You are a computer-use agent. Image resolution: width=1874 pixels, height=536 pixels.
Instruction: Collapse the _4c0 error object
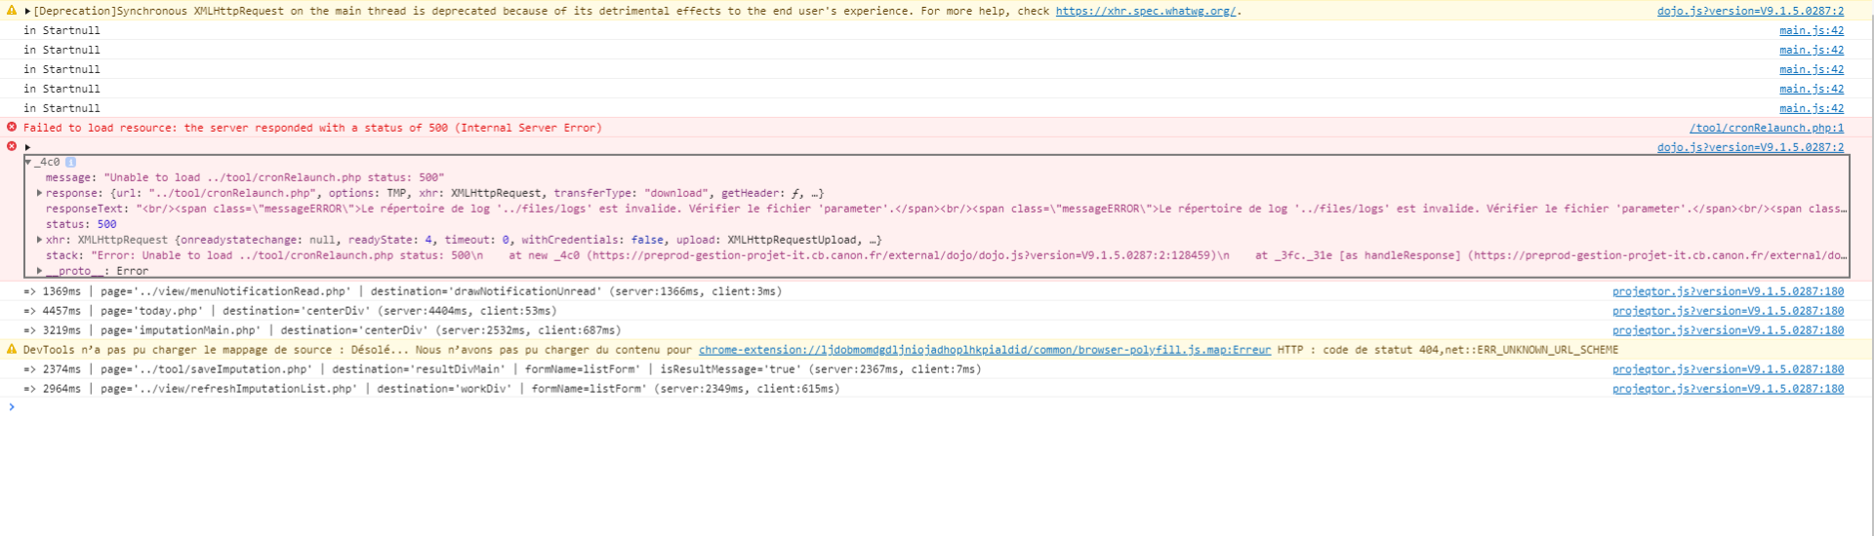(x=28, y=162)
